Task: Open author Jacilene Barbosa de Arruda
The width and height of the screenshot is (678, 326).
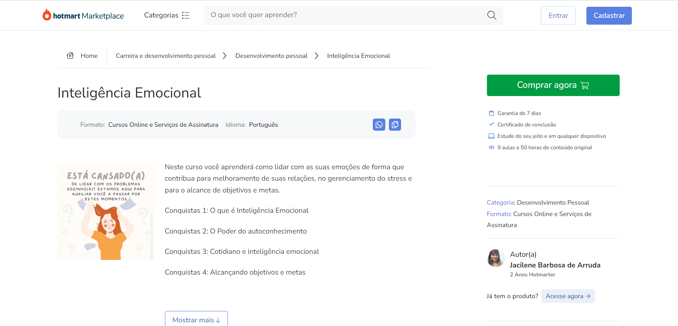Action: [555, 265]
